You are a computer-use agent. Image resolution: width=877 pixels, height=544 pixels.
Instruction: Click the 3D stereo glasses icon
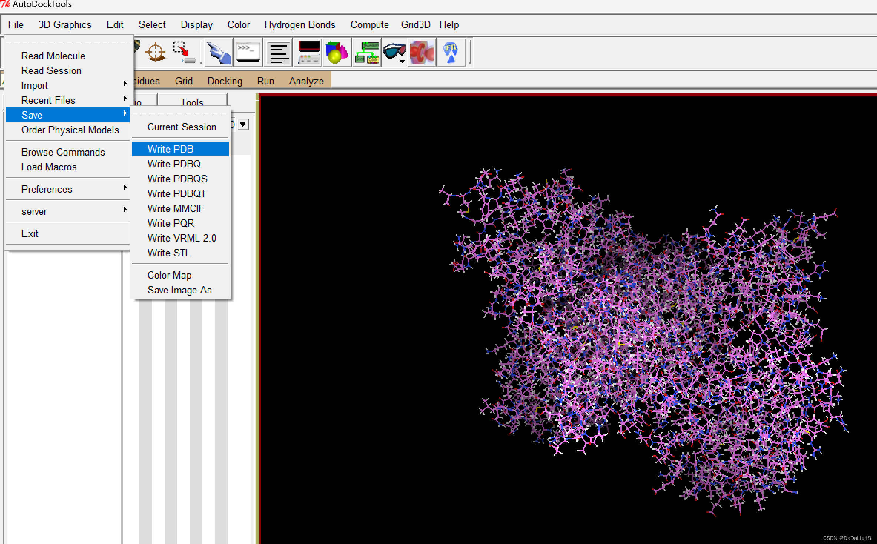click(394, 52)
